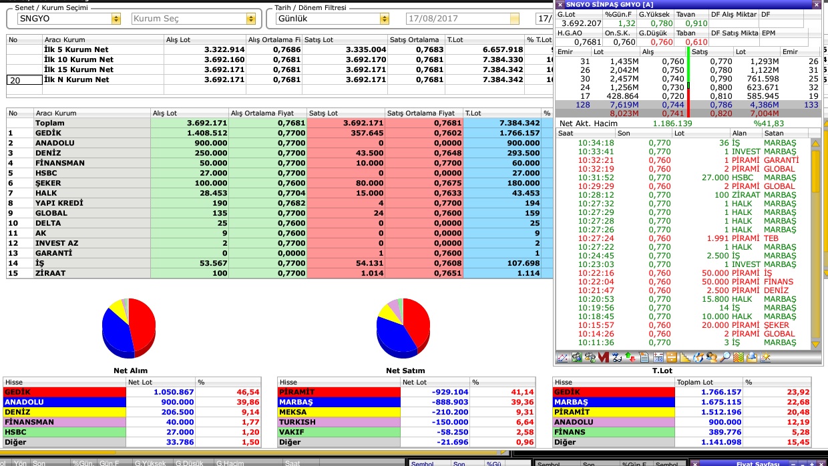Image resolution: width=828 pixels, height=466 pixels.
Task: Open the document page icon in the SNGYO toolbar
Action: 644,358
